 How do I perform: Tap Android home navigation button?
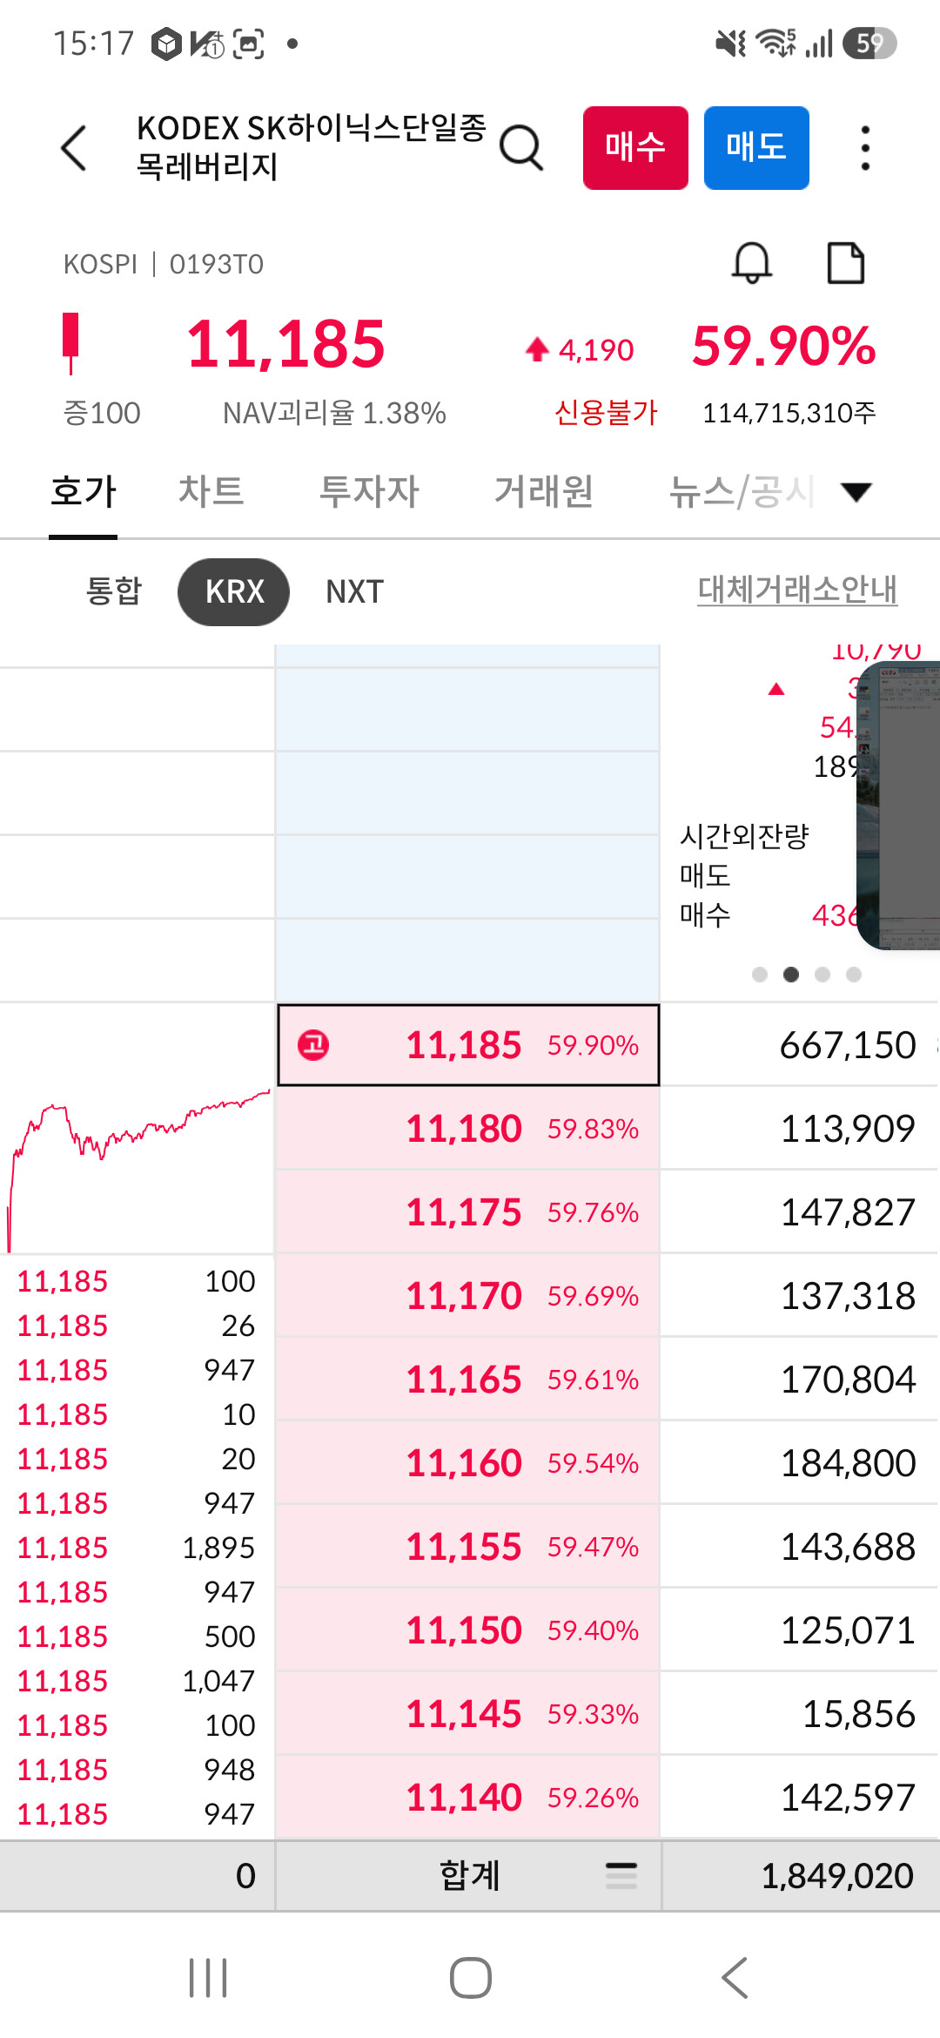(470, 1977)
